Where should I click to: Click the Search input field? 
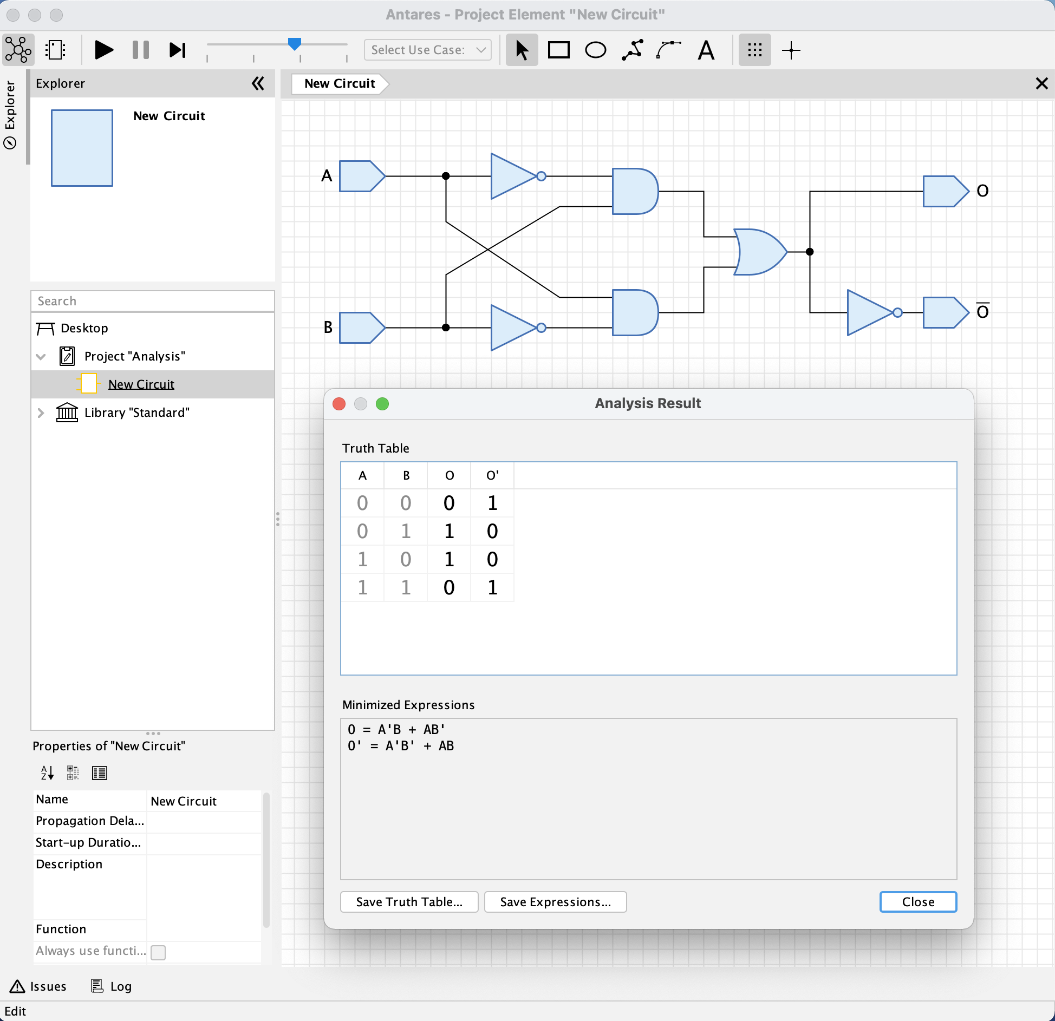[154, 300]
